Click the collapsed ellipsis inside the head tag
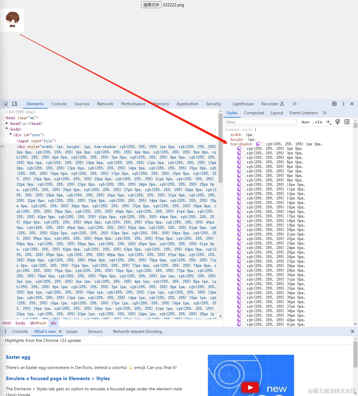Image resolution: width=358 pixels, height=396 pixels. click(x=25, y=124)
